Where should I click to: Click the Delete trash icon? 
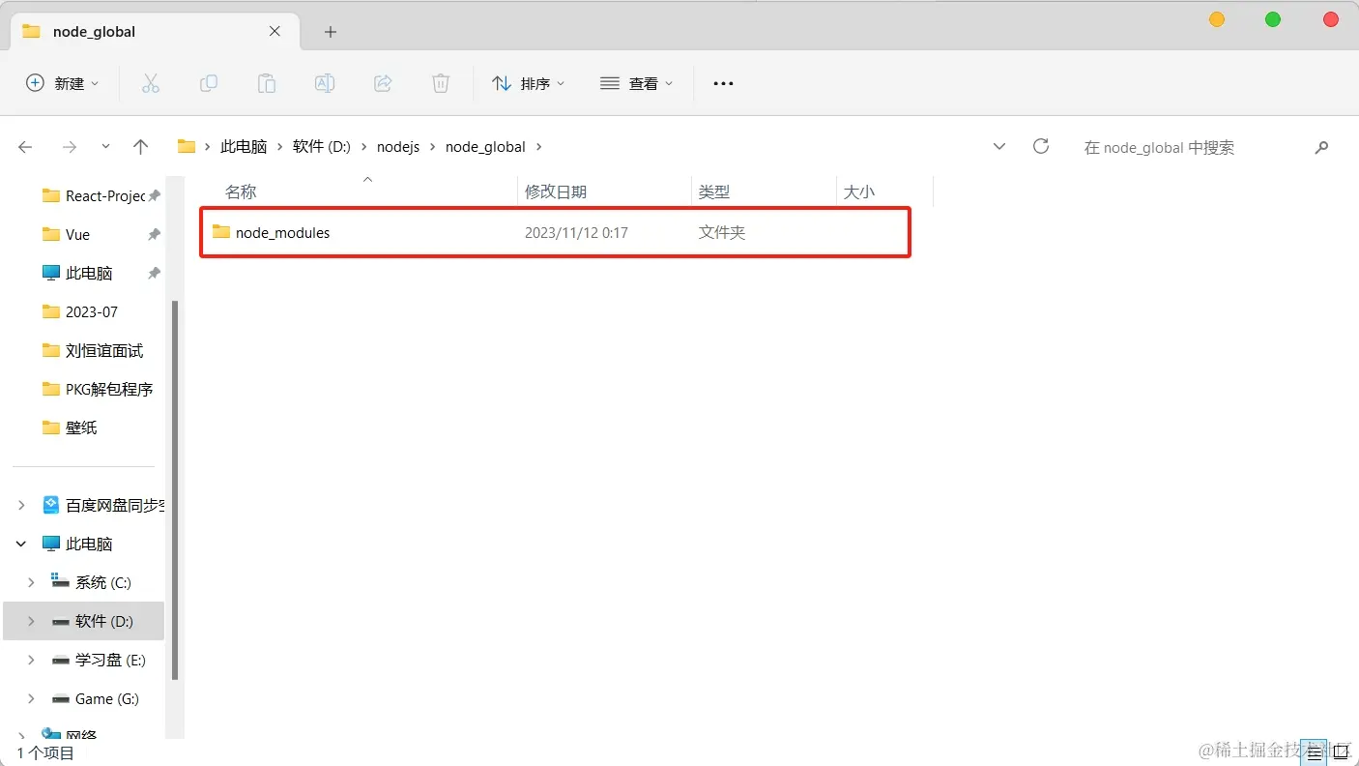tap(441, 83)
